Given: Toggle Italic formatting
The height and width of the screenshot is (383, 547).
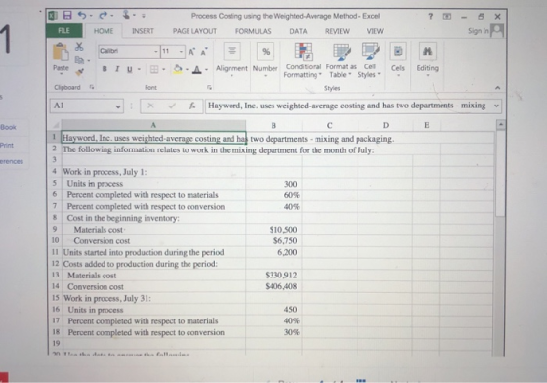Looking at the screenshot, I should [117, 69].
